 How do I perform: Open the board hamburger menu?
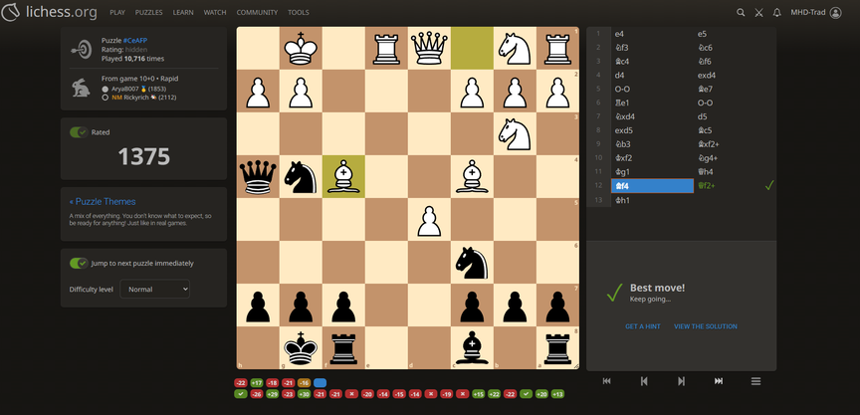click(x=755, y=381)
